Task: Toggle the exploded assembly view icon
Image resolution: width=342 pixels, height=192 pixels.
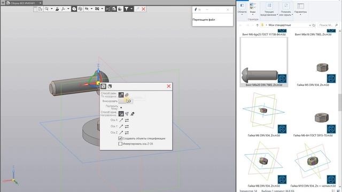Action: (x=108, y=9)
